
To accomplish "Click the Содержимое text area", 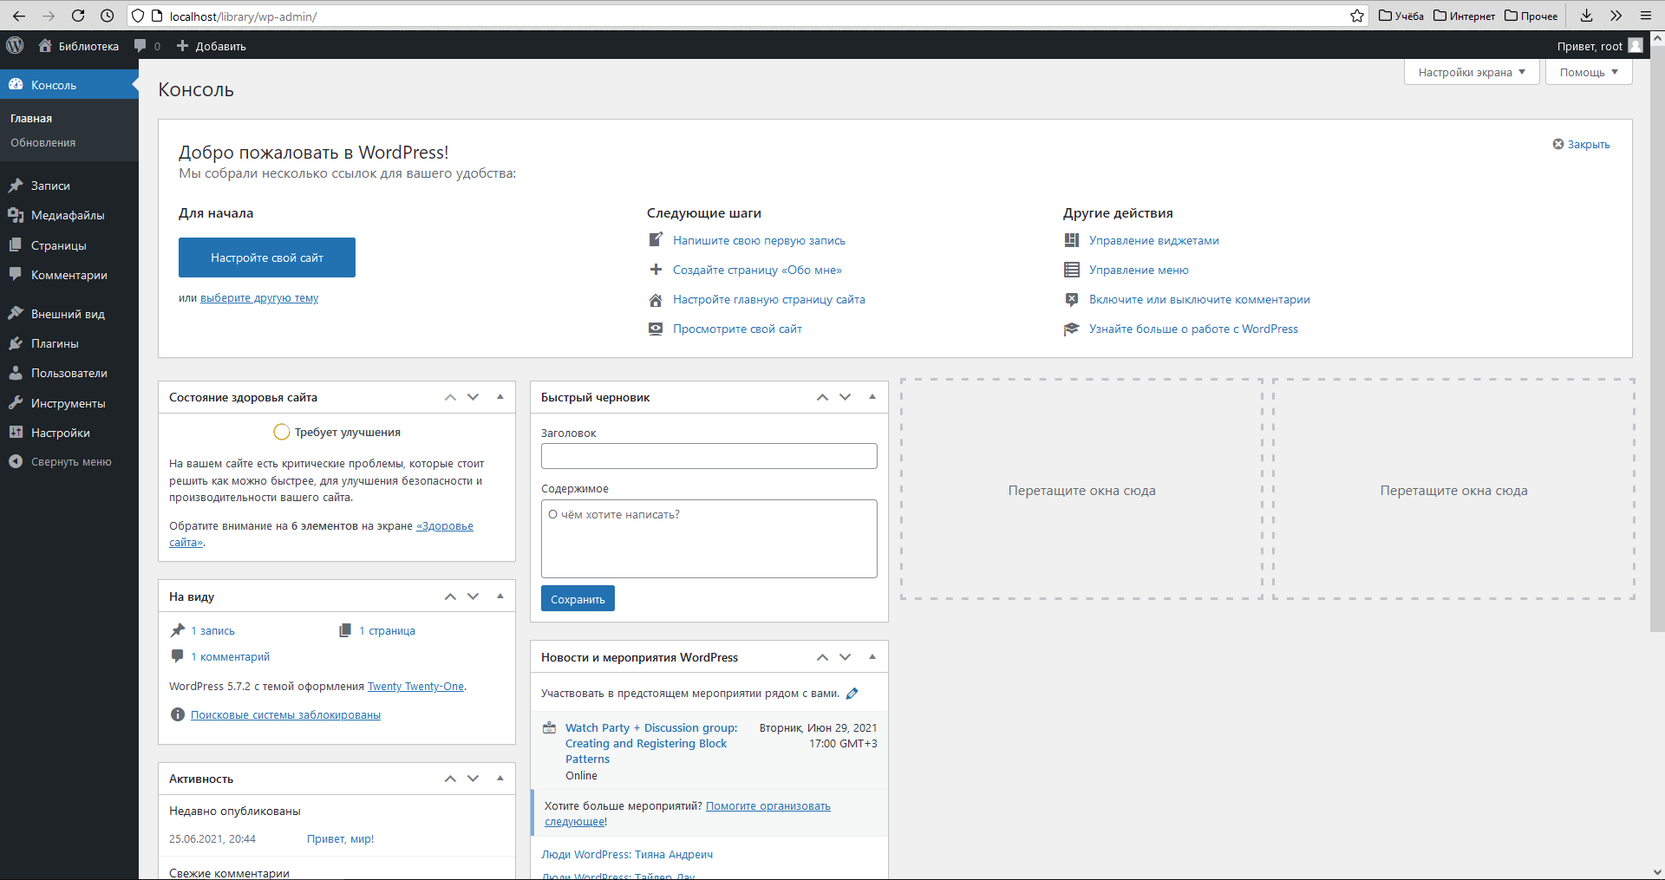I will tap(709, 538).
